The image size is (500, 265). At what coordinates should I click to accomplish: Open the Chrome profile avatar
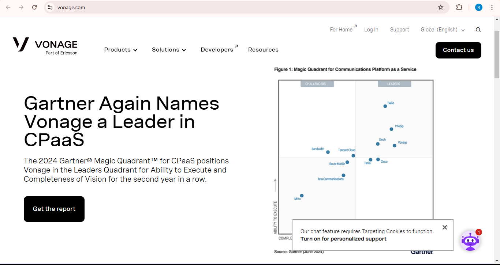pyautogui.click(x=479, y=7)
